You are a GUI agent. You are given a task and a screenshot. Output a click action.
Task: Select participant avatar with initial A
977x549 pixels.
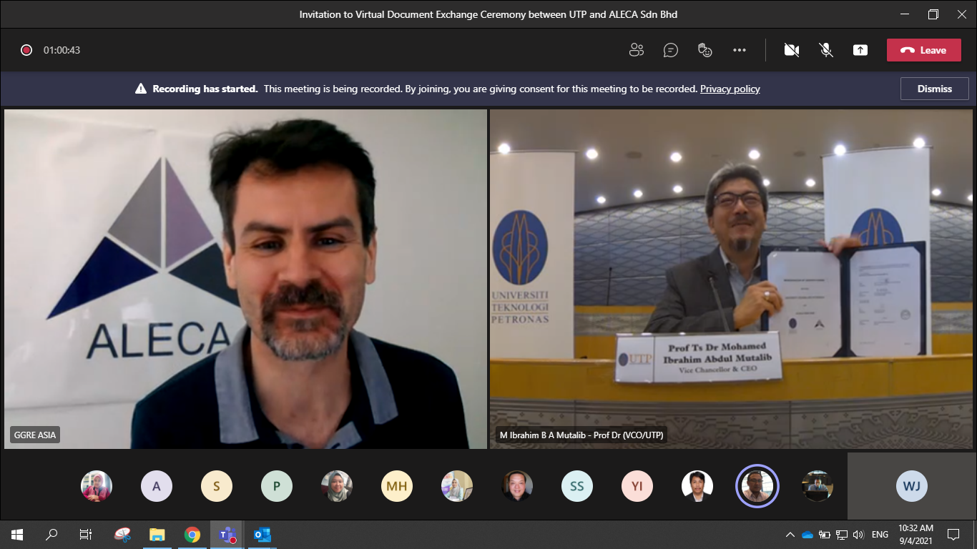(157, 486)
